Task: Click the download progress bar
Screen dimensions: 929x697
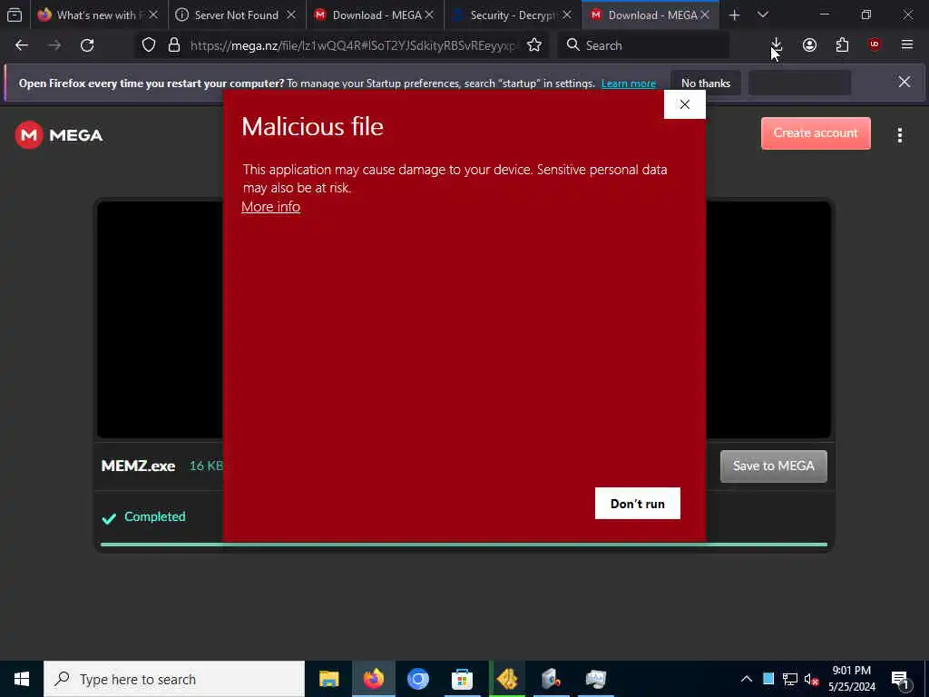Action: point(464,545)
